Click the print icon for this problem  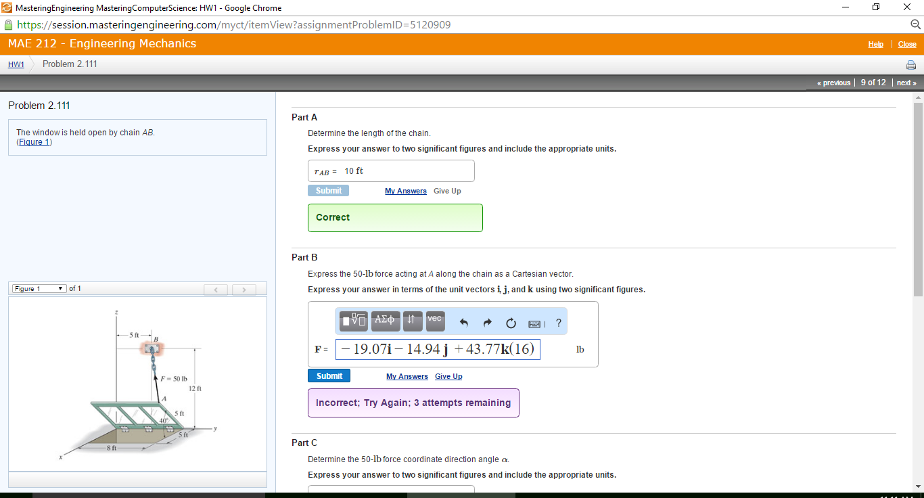(911, 65)
